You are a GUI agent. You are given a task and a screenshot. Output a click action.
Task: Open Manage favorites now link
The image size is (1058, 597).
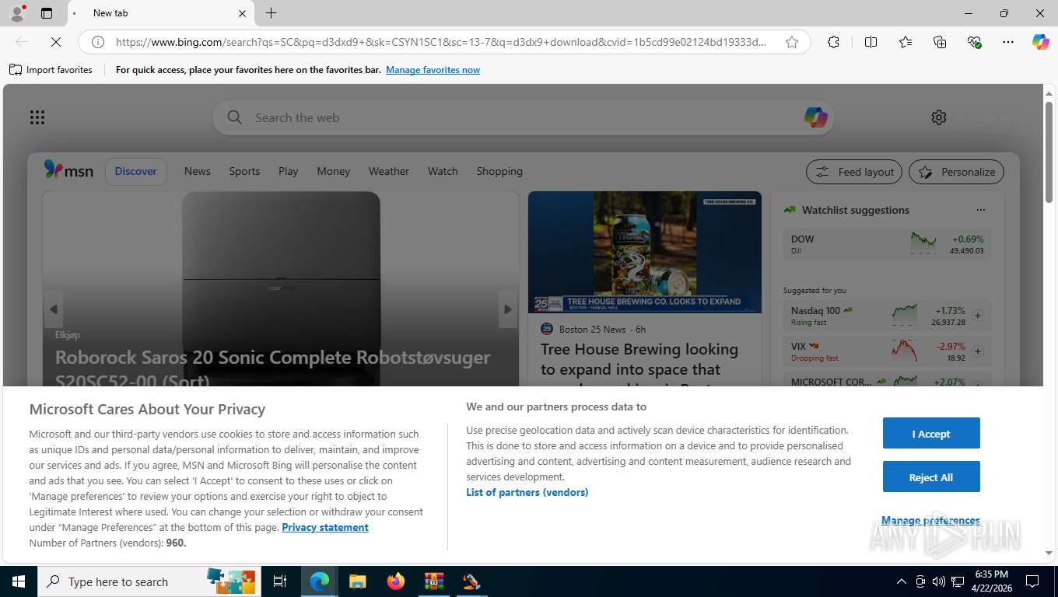pos(433,70)
